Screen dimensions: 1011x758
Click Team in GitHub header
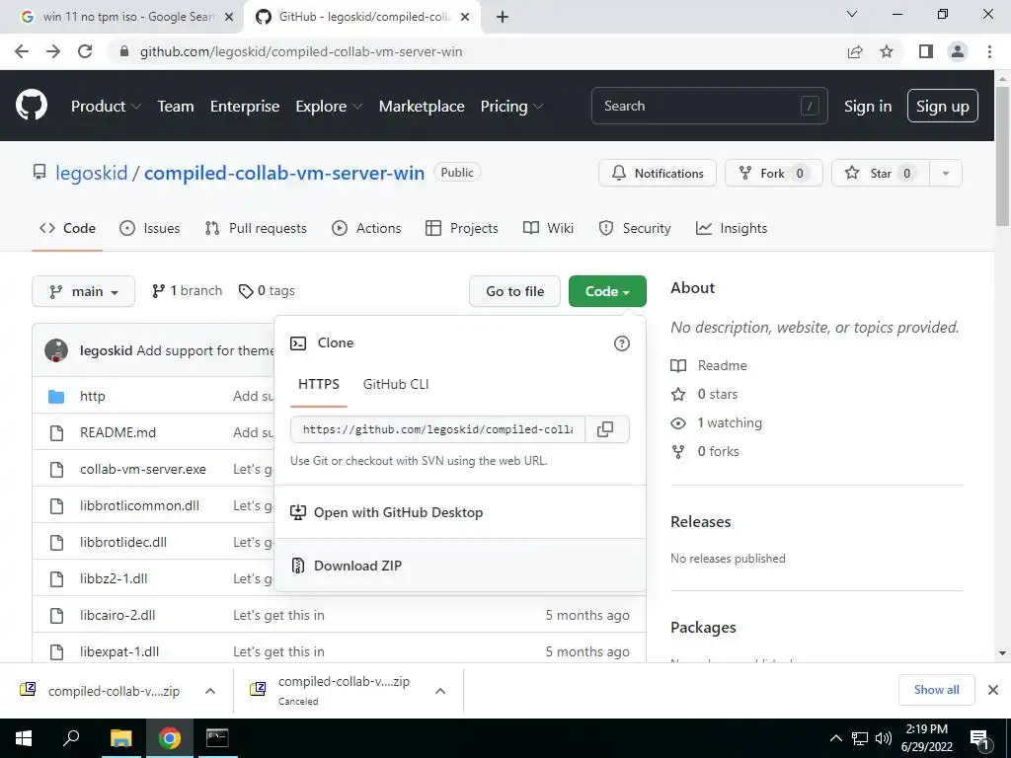(176, 107)
